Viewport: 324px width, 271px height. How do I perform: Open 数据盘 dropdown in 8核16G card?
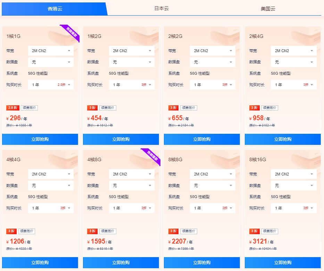[x=294, y=186]
